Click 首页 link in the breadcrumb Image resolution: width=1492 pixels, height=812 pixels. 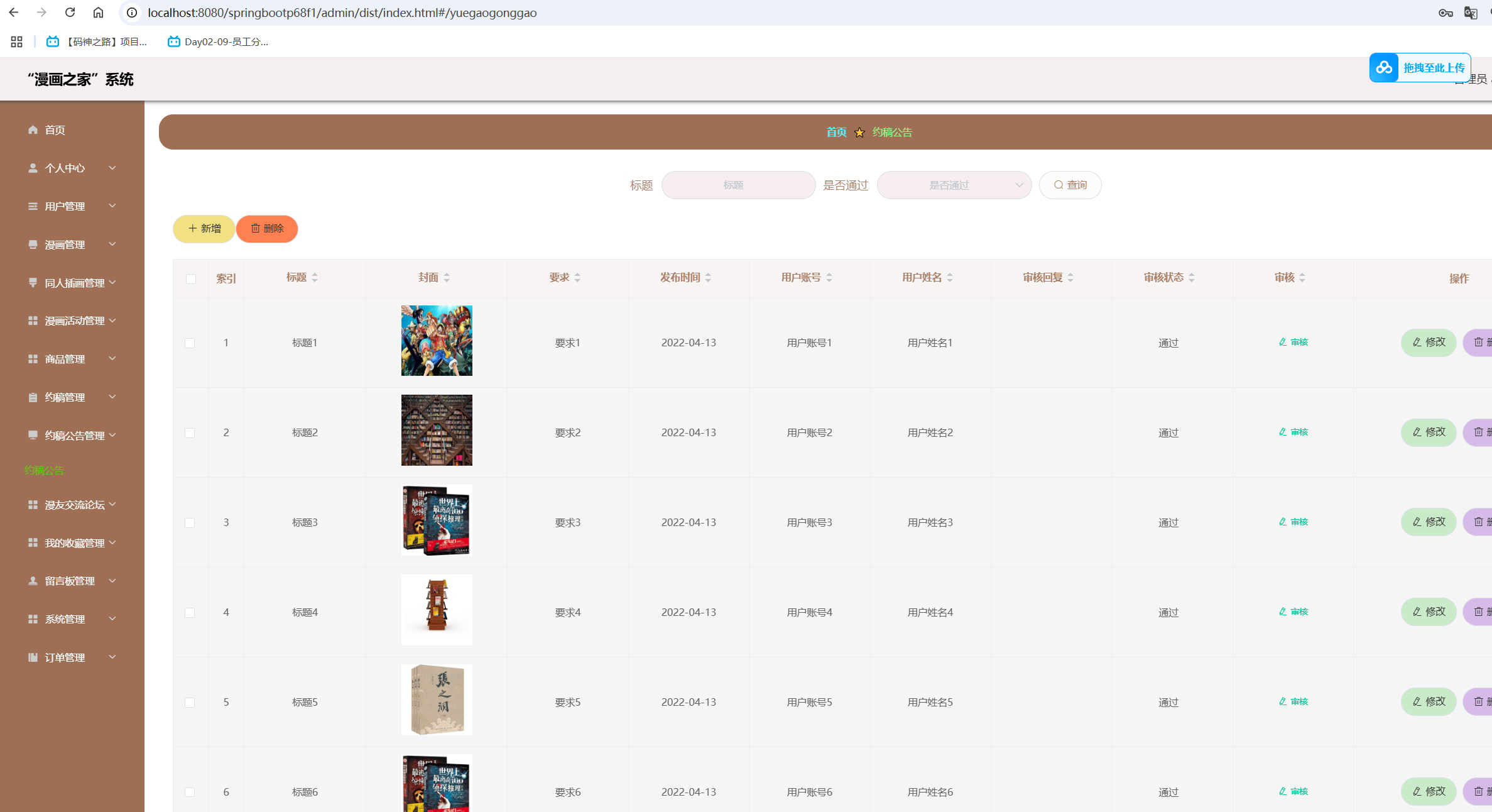point(836,133)
